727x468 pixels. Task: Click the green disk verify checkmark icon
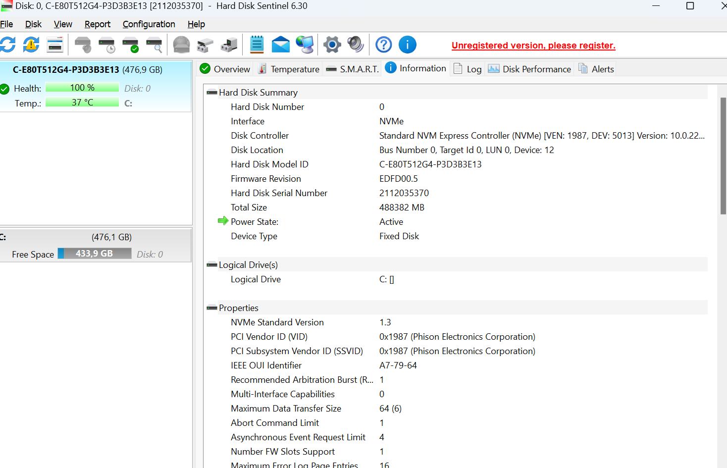pos(130,45)
